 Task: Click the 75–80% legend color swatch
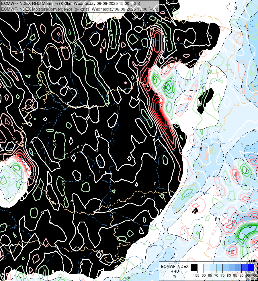[x=226, y=267]
